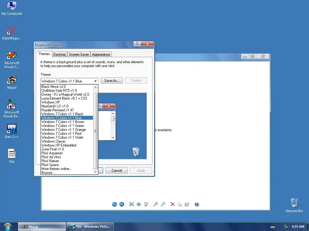Image resolution: width=309 pixels, height=231 pixels.
Task: Select the DataWago... desktop shortcut
Action: point(12,33)
